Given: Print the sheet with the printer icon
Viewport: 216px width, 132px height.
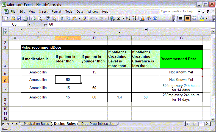Looking at the screenshot, I should point(33,18).
